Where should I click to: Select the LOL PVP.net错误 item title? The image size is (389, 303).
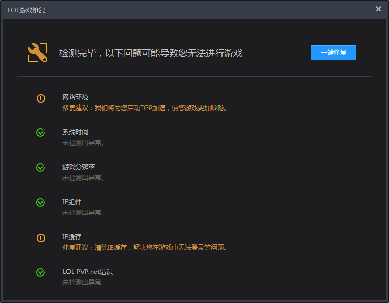click(88, 272)
